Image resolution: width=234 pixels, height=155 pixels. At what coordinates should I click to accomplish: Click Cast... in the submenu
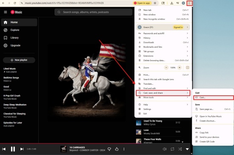point(214,97)
